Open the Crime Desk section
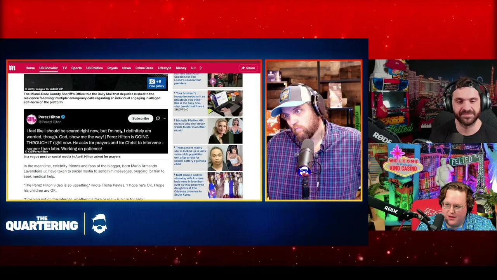The image size is (497, 280). 144,68
